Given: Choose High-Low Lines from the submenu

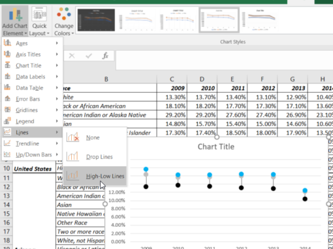Looking at the screenshot, I should (95, 176).
